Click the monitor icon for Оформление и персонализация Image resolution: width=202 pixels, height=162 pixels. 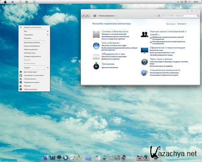pos(145,50)
